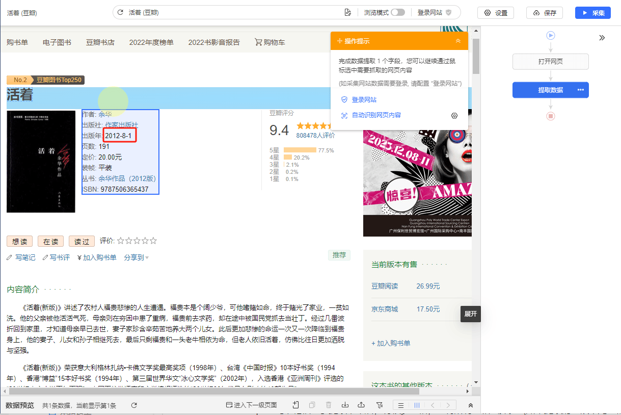Click the vertical page scrollbar thumb
The height and width of the screenshot is (415, 621).
coord(476,56)
